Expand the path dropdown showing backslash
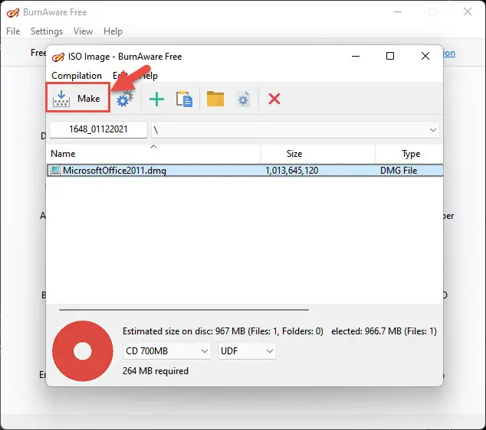Screen dimensions: 486x430 coord(432,130)
